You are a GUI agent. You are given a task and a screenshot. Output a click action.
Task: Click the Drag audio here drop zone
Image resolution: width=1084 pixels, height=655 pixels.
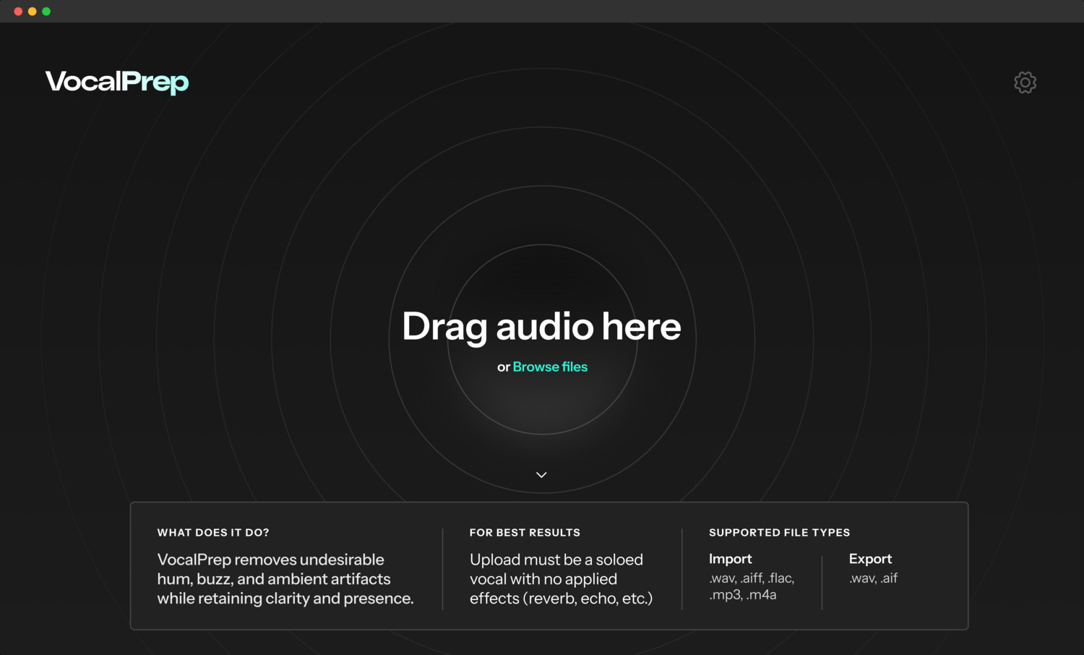[x=541, y=327]
